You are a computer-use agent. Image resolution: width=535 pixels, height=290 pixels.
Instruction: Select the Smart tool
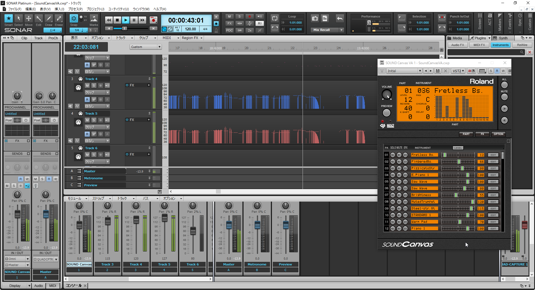pos(9,19)
